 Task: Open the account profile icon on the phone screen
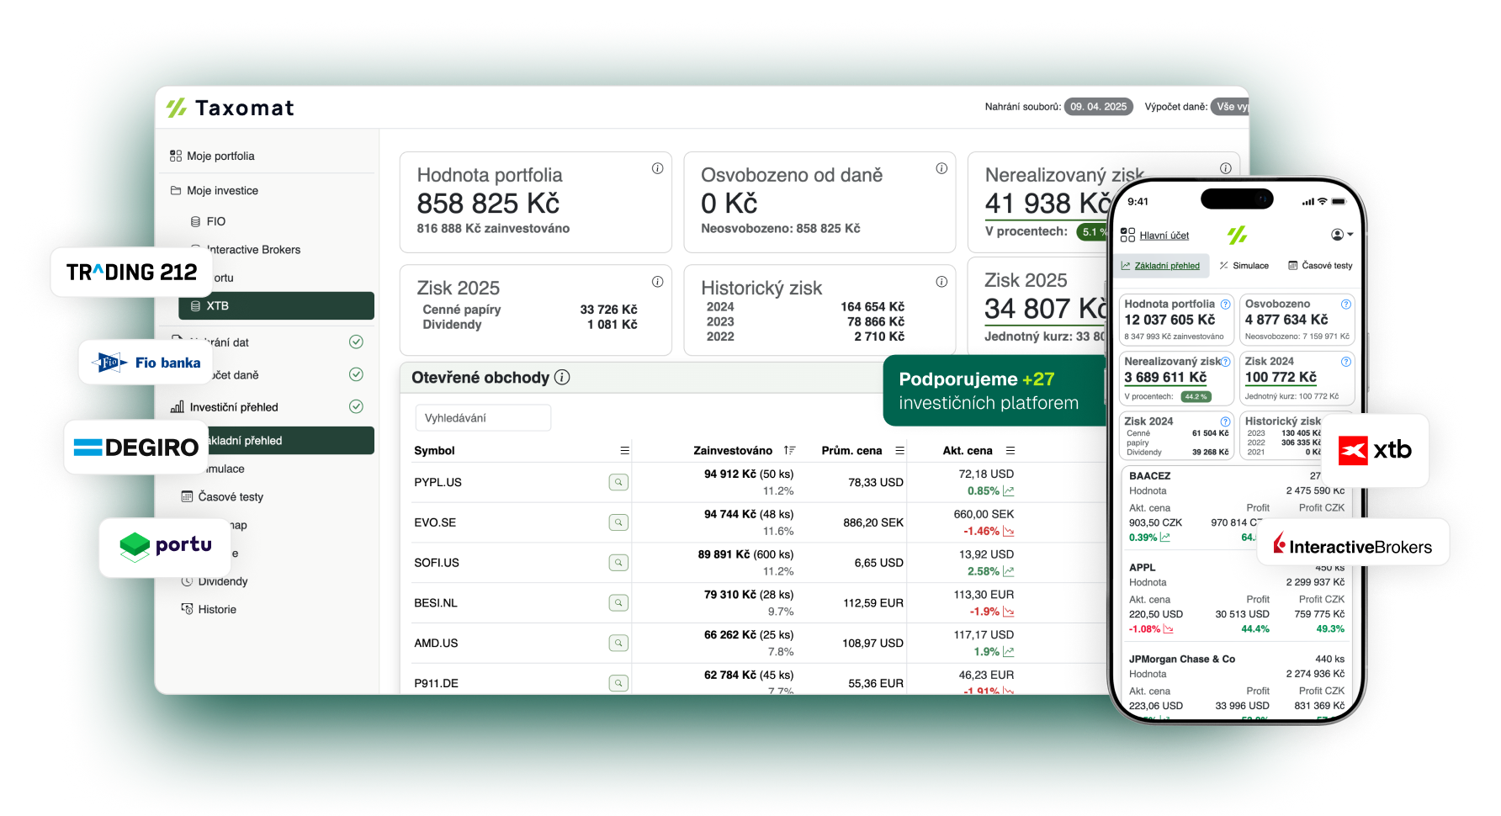(x=1337, y=233)
